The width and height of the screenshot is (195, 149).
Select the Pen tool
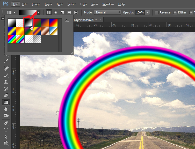(6, 123)
